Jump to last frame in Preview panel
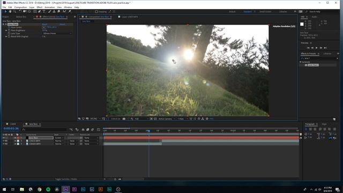The width and height of the screenshot is (343, 193). tap(325, 48)
